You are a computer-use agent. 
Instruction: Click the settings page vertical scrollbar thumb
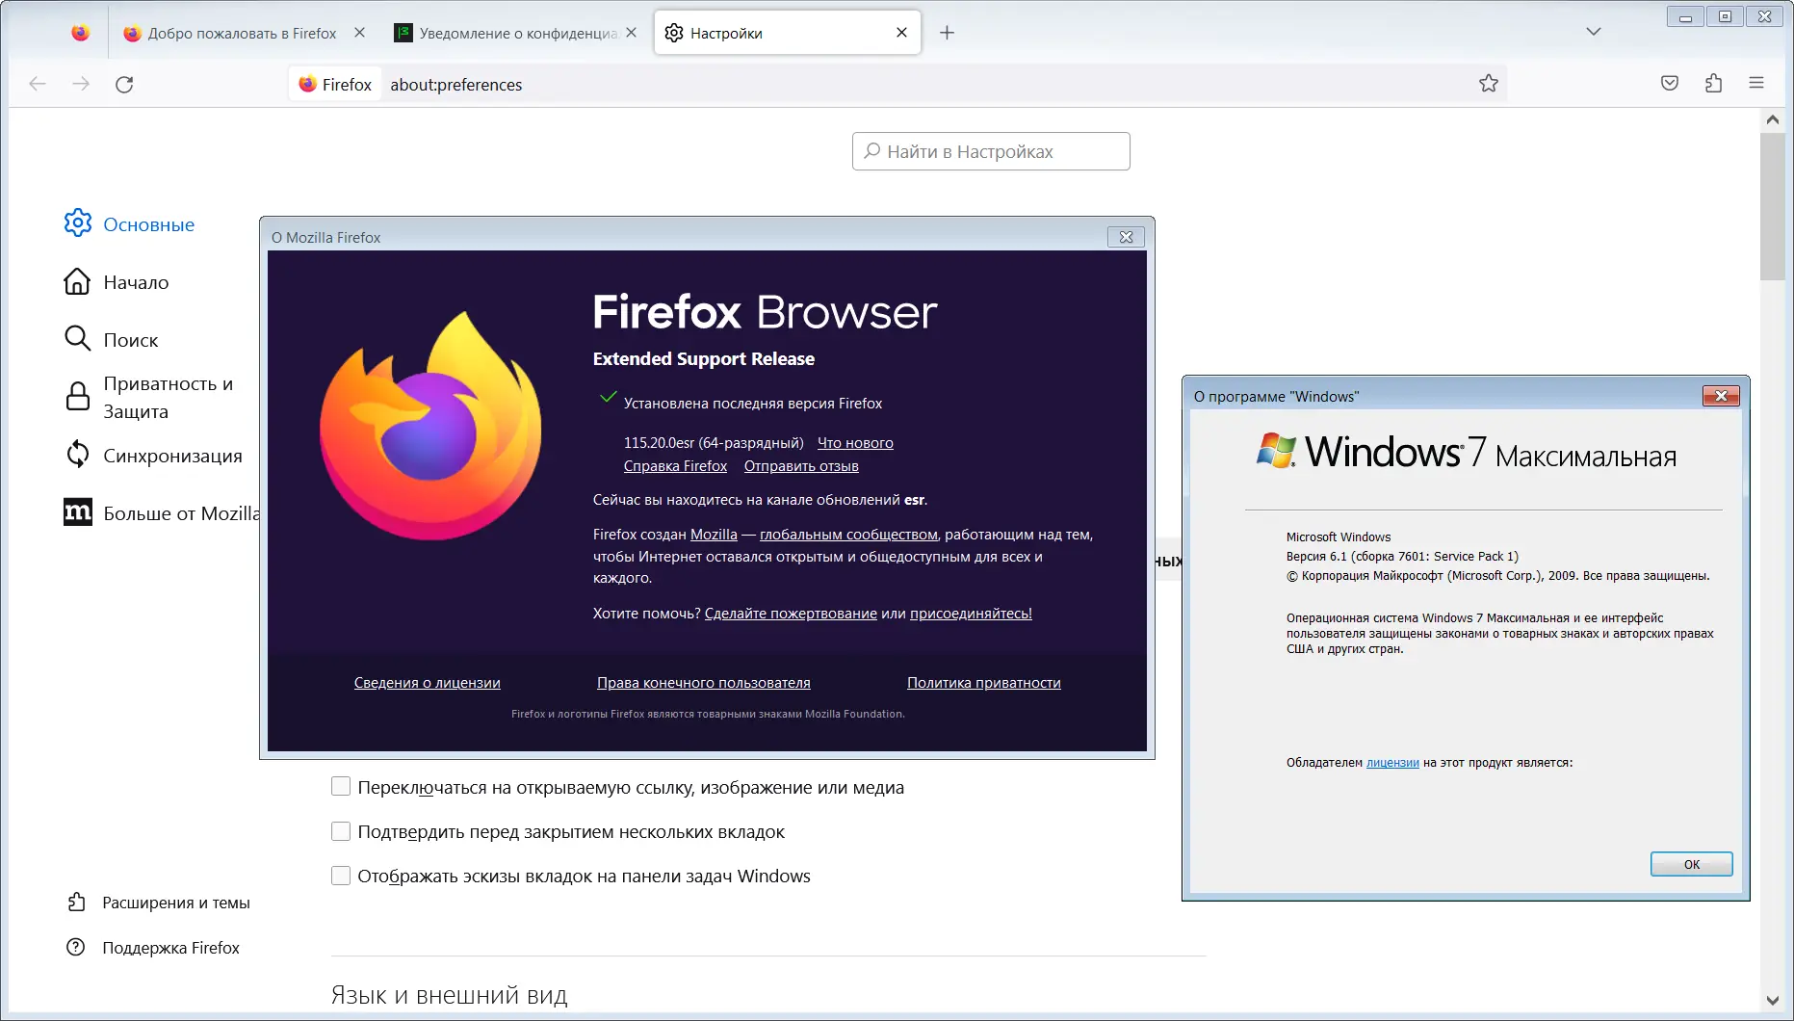(x=1773, y=206)
